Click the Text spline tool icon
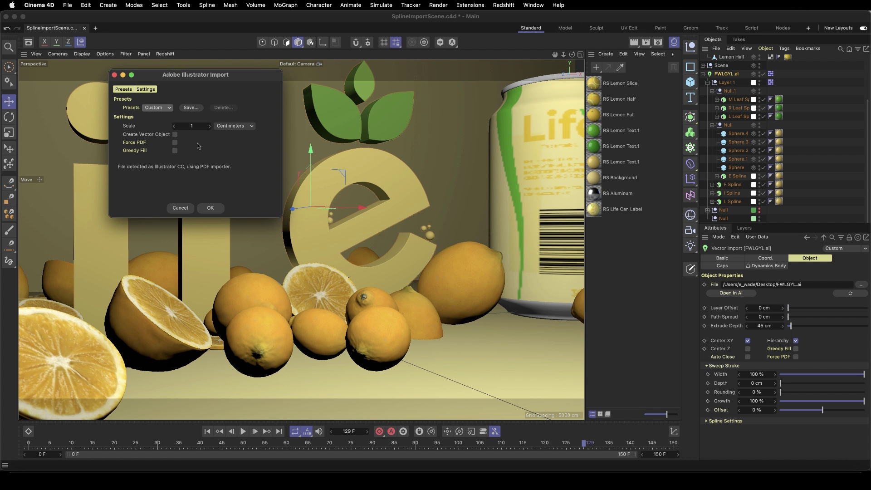The image size is (871, 490). [690, 98]
